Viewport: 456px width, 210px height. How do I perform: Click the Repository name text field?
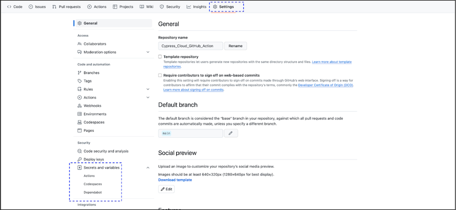pos(191,46)
